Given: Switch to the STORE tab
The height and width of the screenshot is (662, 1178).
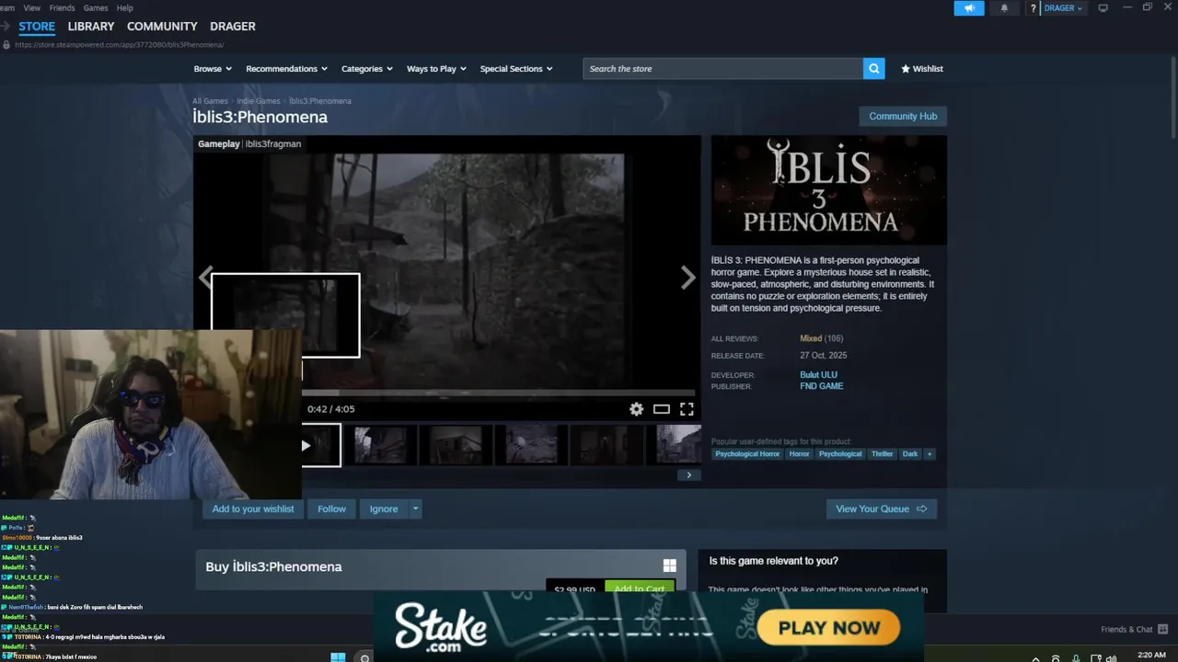Looking at the screenshot, I should (x=37, y=27).
